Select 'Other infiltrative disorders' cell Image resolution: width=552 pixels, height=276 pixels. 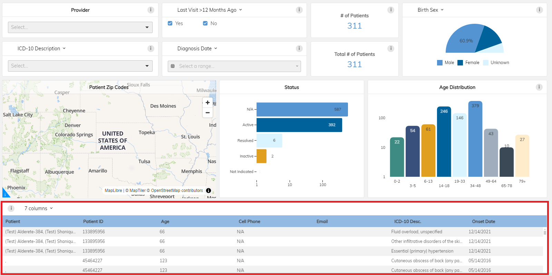(x=427, y=242)
